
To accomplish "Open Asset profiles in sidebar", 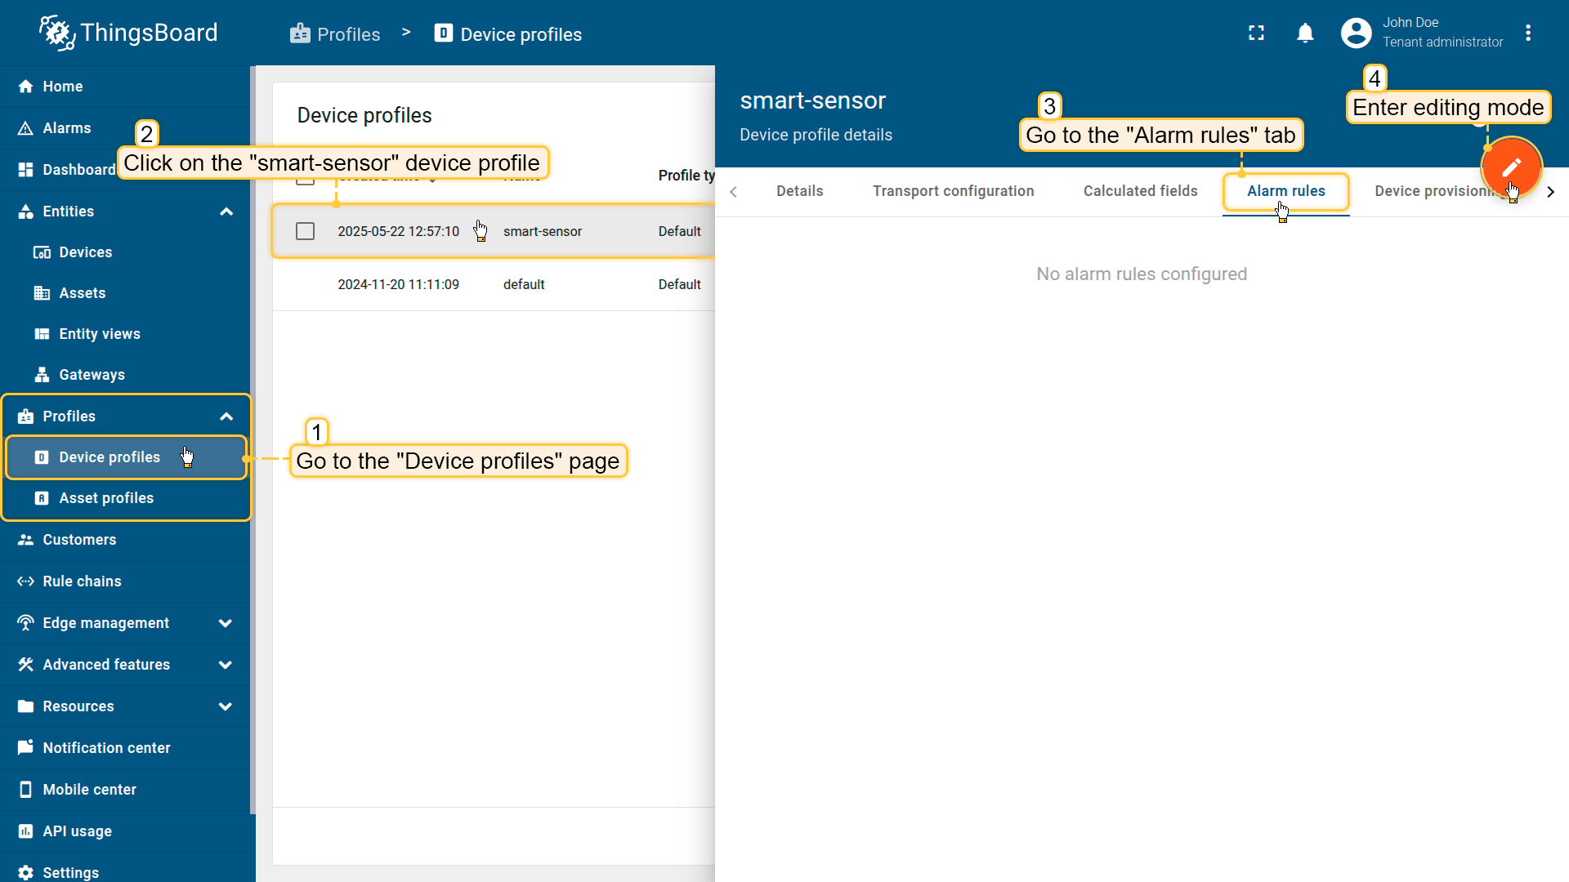I will (106, 498).
